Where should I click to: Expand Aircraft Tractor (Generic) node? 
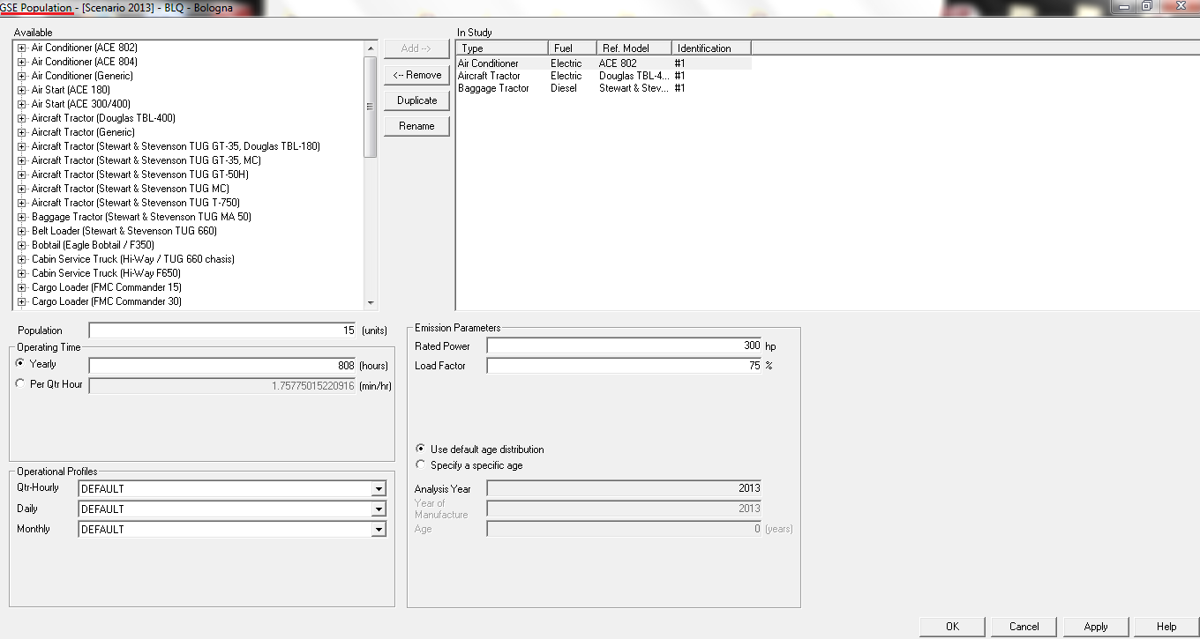[22, 132]
